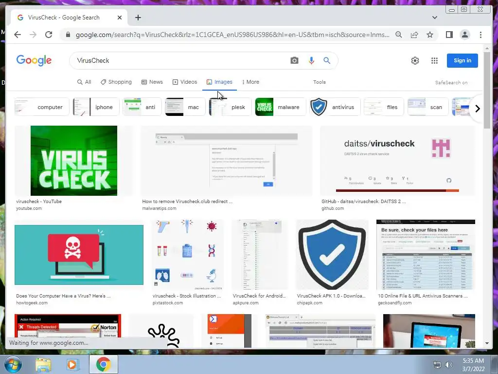The width and height of the screenshot is (498, 374).
Task: Open 'GitHub - daitss/viruscheck' result title
Action: click(x=363, y=201)
